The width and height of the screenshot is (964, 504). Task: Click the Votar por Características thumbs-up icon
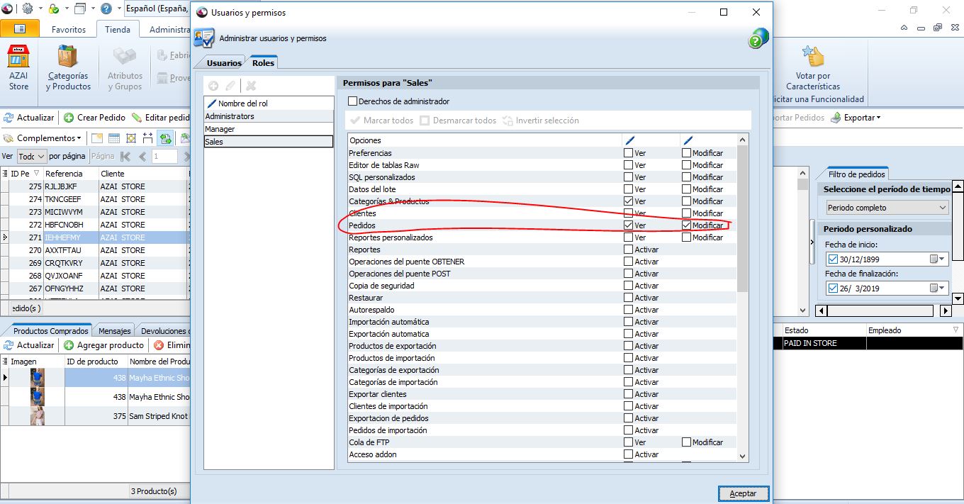point(812,57)
